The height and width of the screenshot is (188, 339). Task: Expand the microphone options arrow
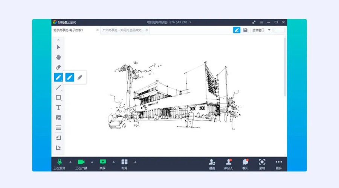click(x=70, y=162)
